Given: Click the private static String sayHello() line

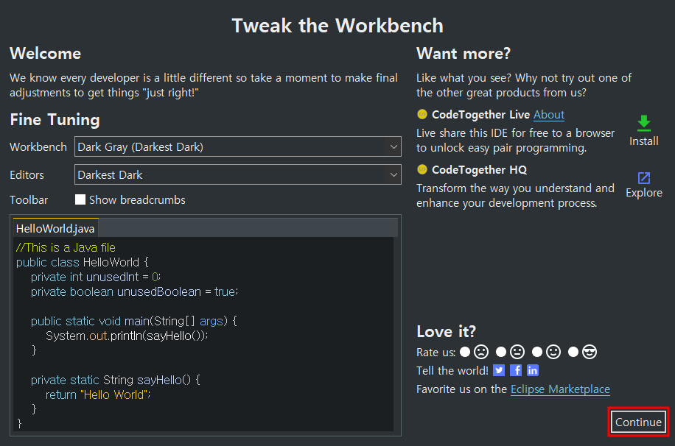Looking at the screenshot, I should pos(116,380).
